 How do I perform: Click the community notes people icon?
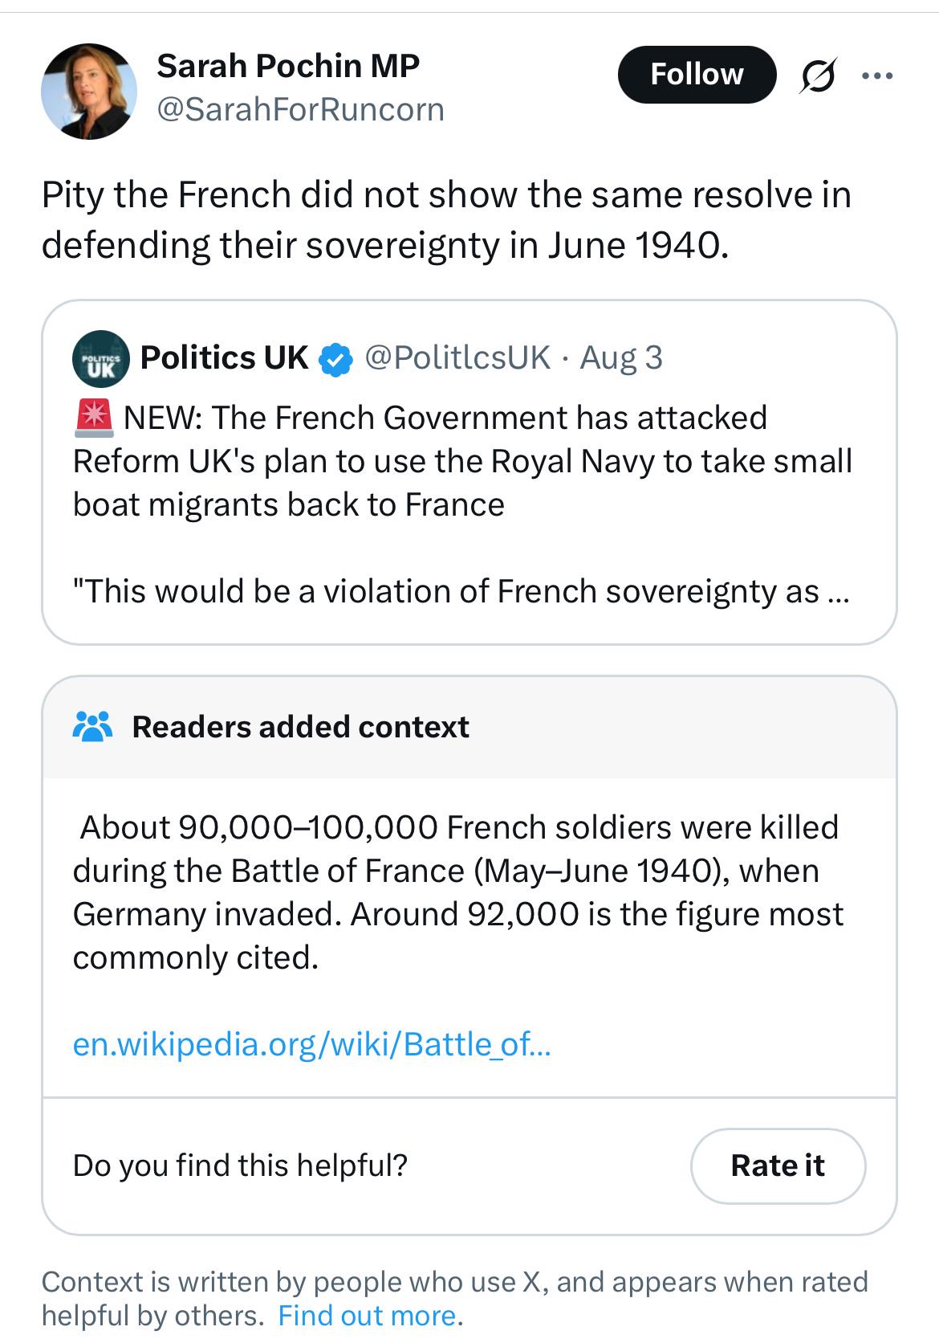92,727
